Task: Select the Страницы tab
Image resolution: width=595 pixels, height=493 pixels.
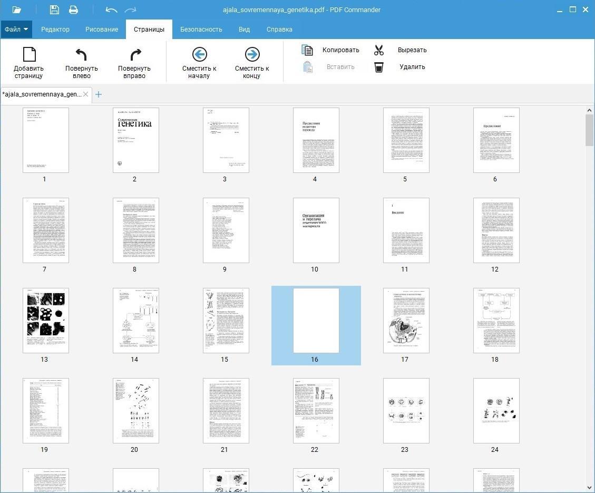Action: [x=149, y=29]
